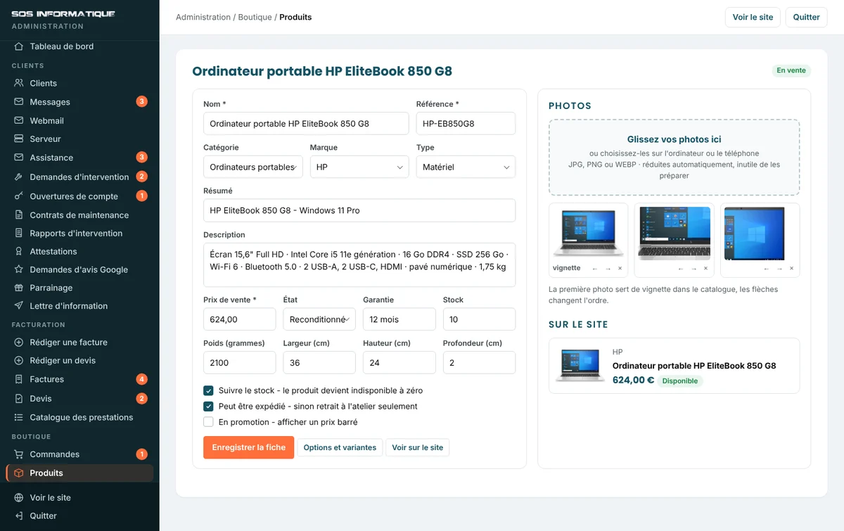
Task: Open Clients in the sidebar menu
Action: 79,83
